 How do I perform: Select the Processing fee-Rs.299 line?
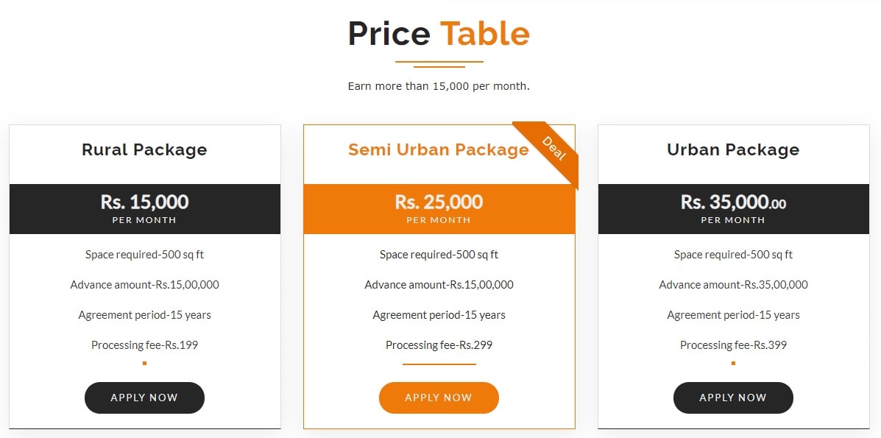click(439, 345)
